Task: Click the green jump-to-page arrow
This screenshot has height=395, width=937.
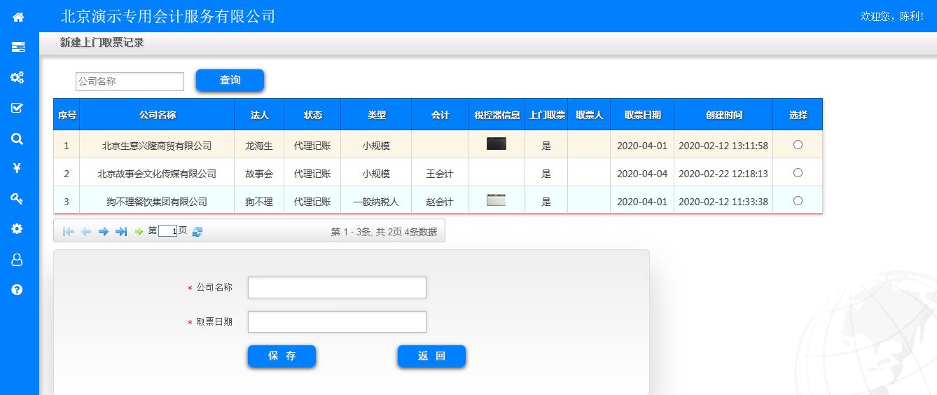Action: (139, 231)
